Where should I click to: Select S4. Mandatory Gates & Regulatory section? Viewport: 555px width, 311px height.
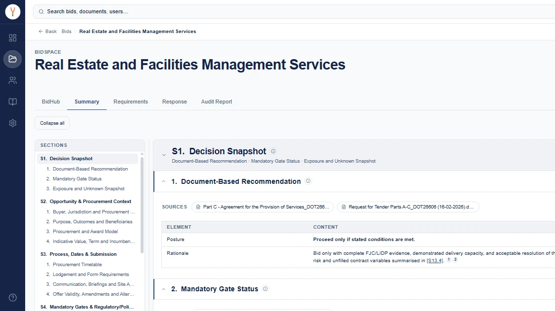coord(87,307)
